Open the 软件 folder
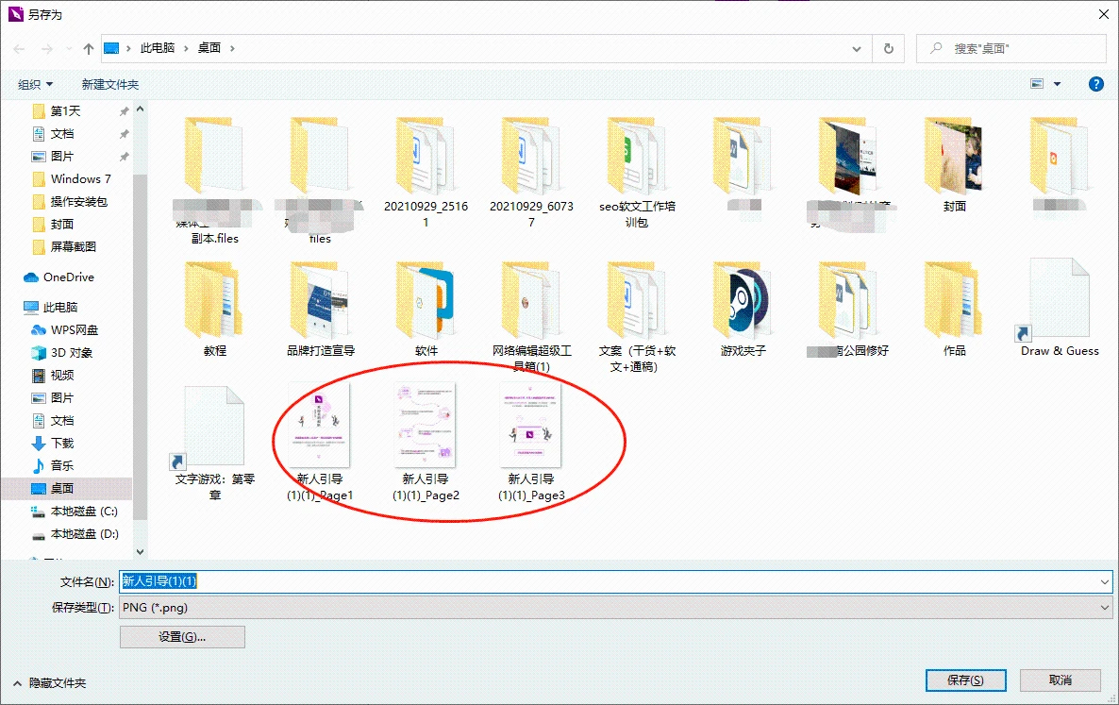This screenshot has height=705, width=1119. point(426,310)
